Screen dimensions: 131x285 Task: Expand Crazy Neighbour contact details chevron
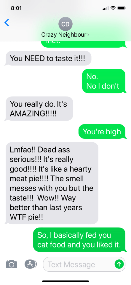click(x=88, y=35)
